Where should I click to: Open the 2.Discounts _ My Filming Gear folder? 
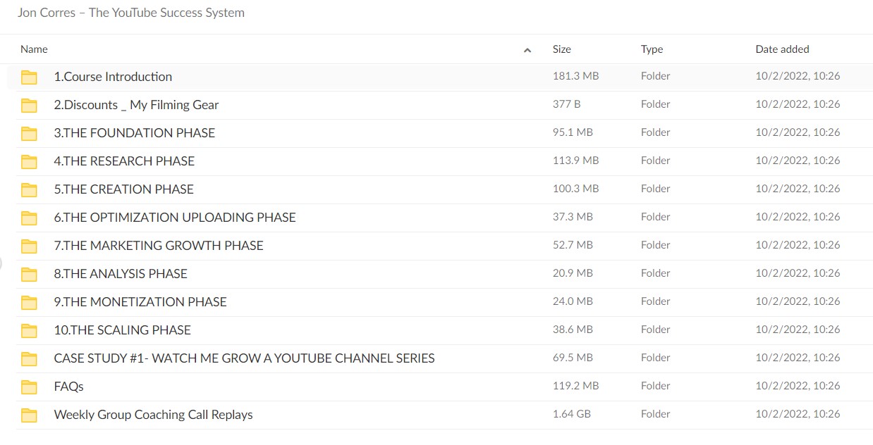(136, 105)
